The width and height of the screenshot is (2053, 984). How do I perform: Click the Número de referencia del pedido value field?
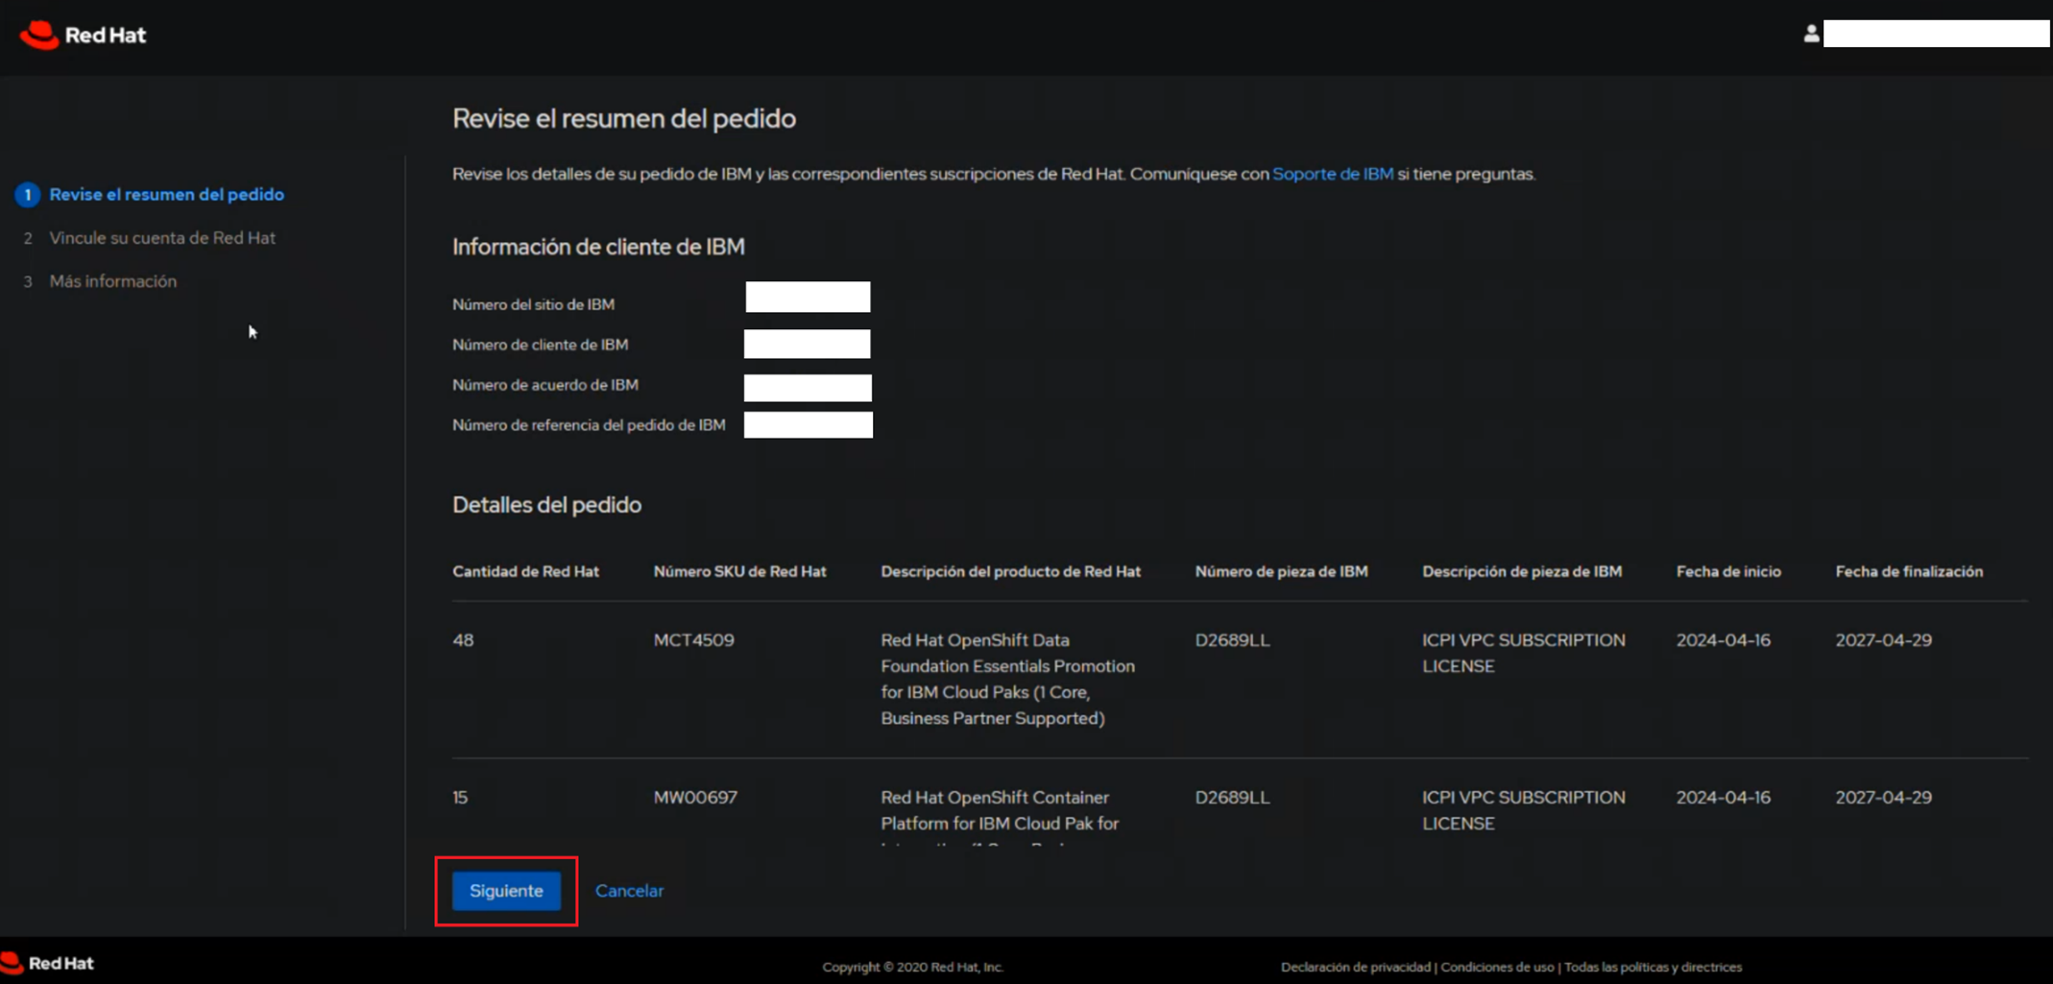tap(808, 424)
